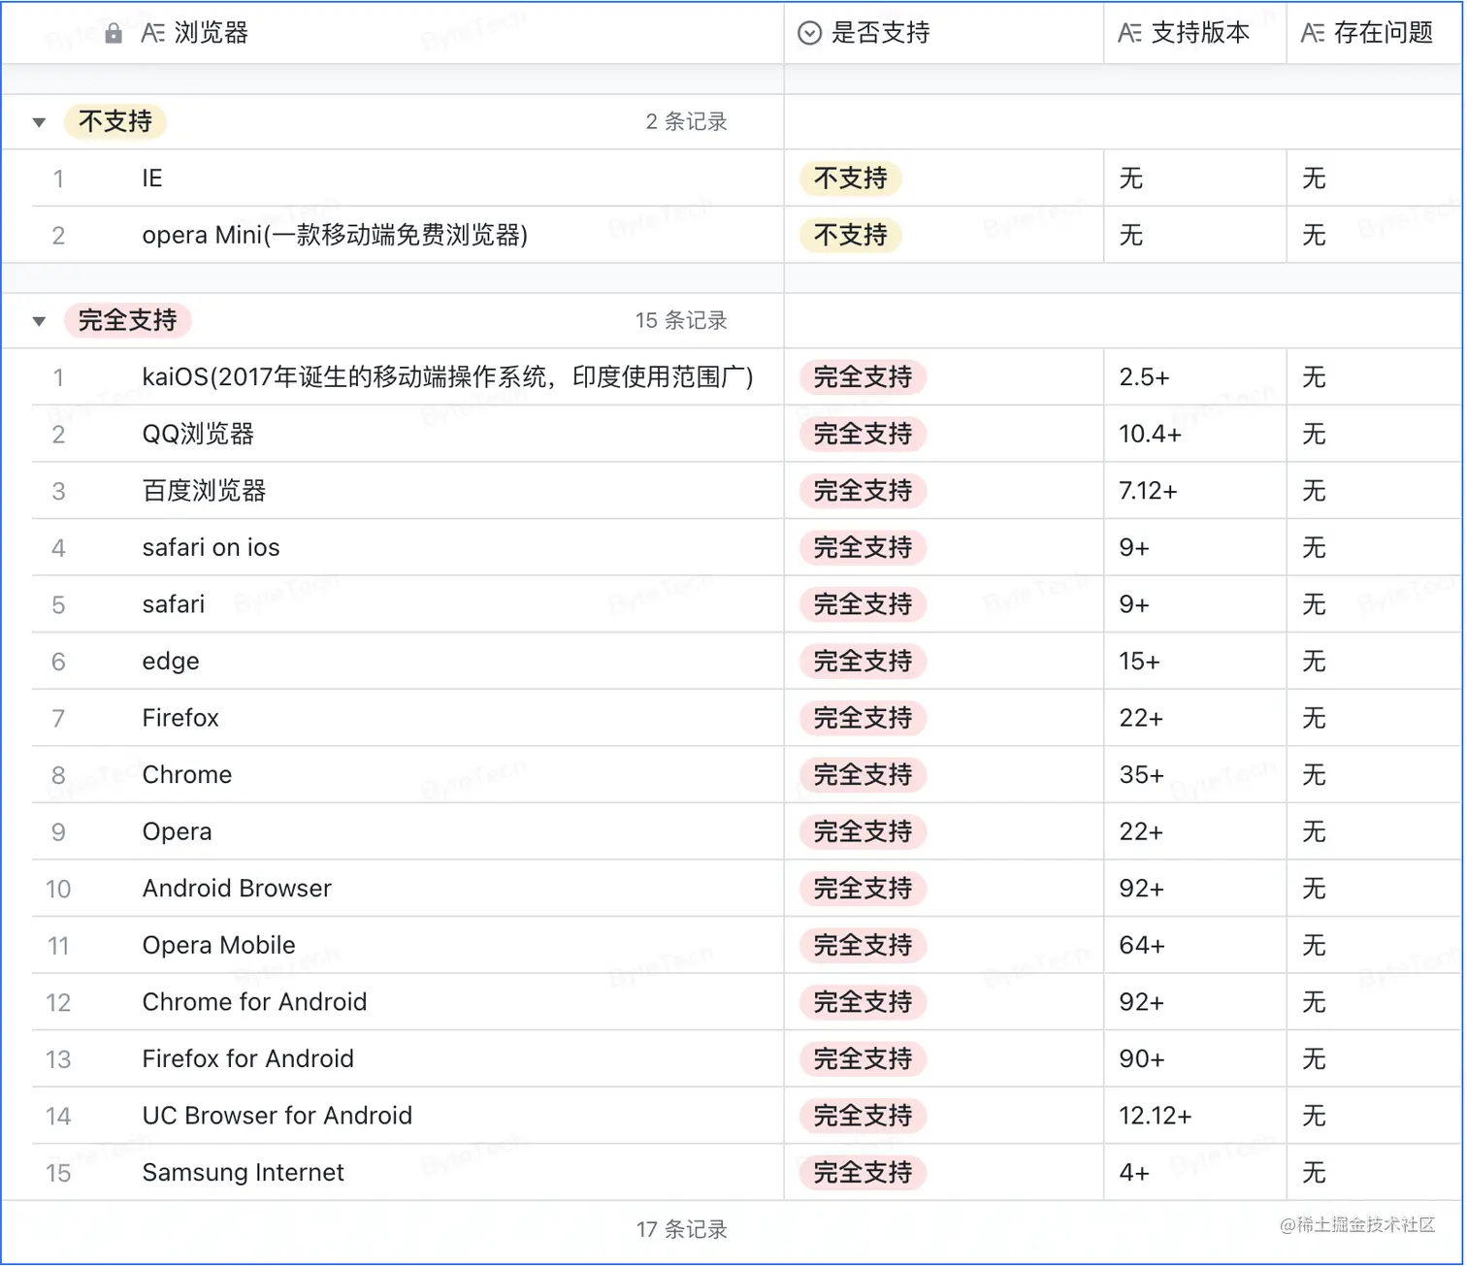Collapse the 不支持 group

pos(39,122)
